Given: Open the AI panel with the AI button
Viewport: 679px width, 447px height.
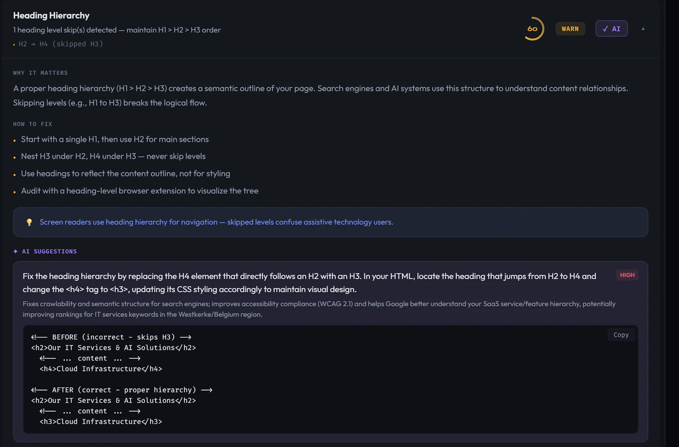Looking at the screenshot, I should click(612, 28).
